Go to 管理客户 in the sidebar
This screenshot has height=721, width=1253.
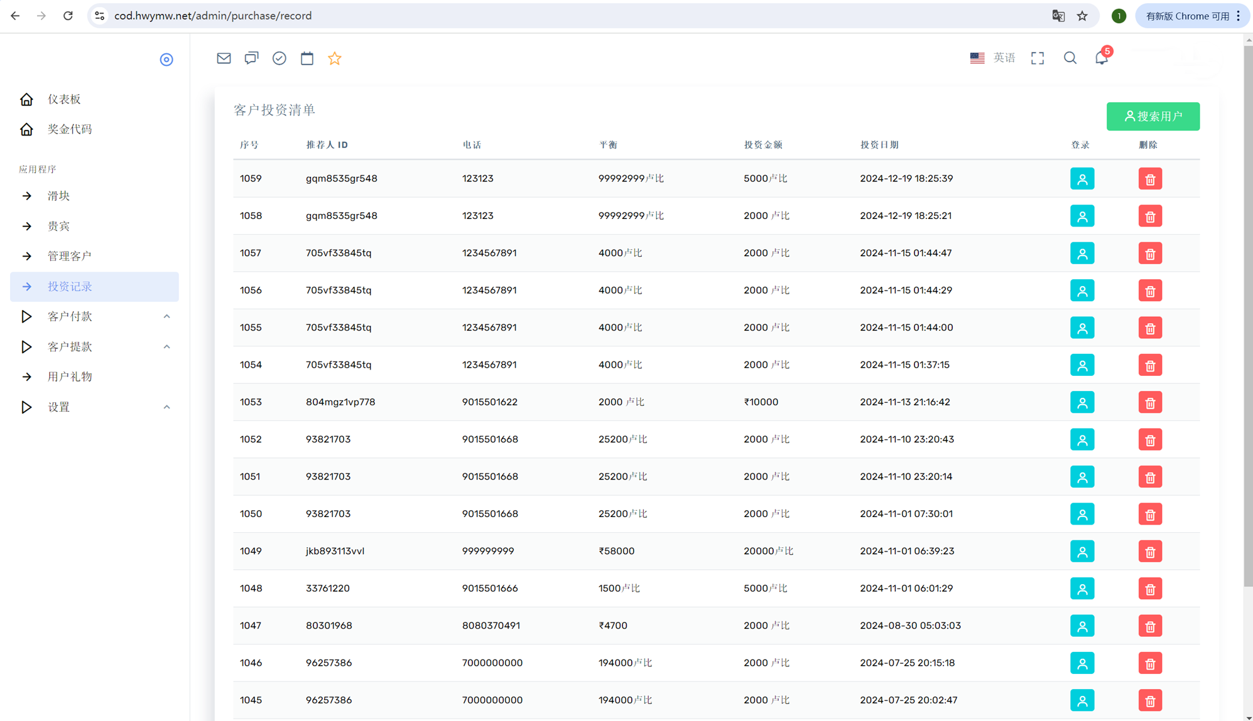(70, 256)
